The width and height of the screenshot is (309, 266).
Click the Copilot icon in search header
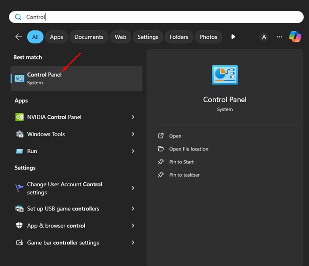(295, 37)
